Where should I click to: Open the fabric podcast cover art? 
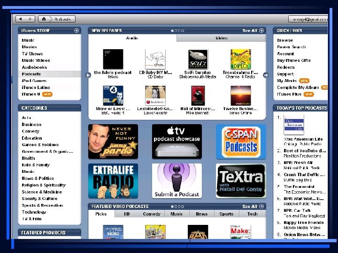pos(113,59)
